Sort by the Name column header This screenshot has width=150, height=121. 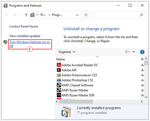point(61,59)
